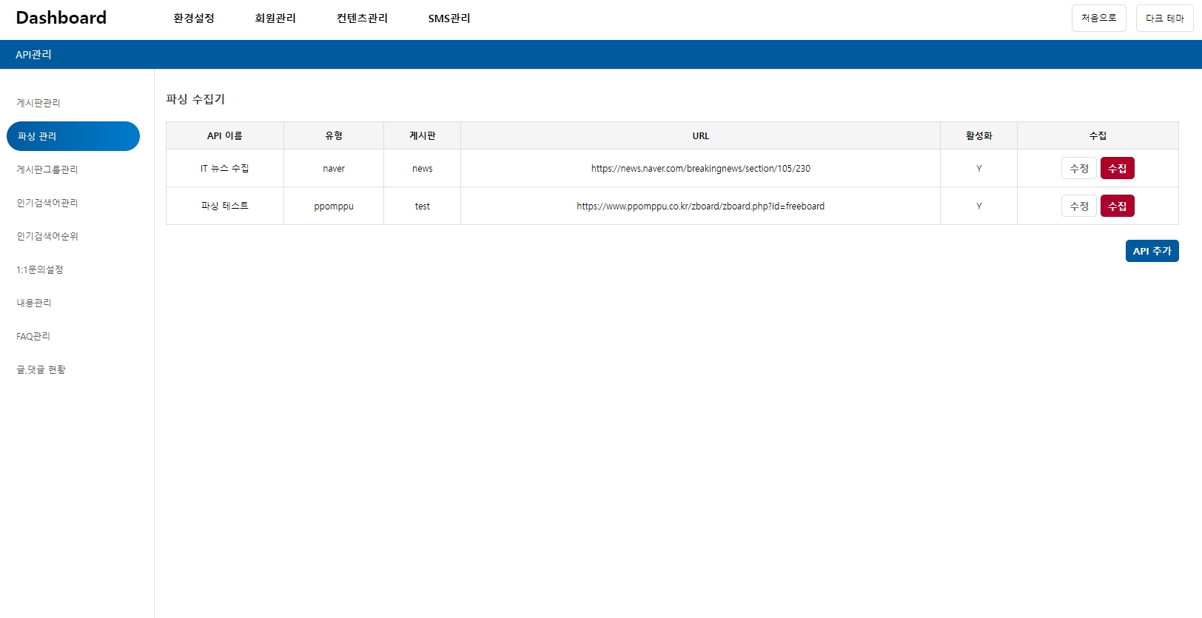Open 인기검색어순위 sidebar item
This screenshot has width=1202, height=618.
[47, 236]
